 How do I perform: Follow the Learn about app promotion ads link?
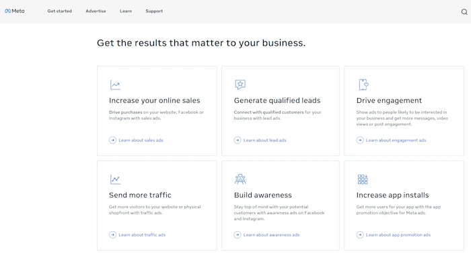[x=398, y=234]
